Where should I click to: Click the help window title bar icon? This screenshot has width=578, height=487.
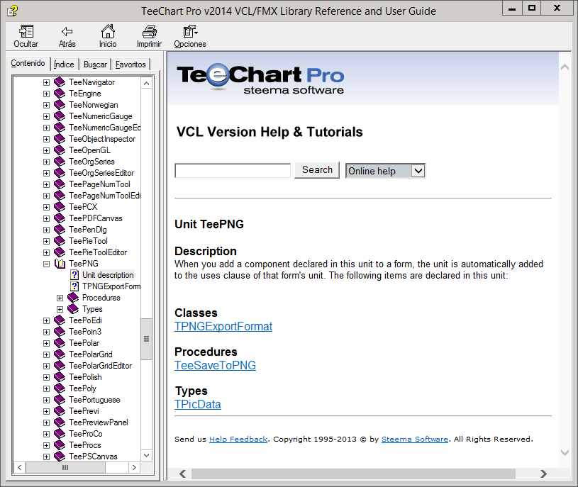coord(12,11)
